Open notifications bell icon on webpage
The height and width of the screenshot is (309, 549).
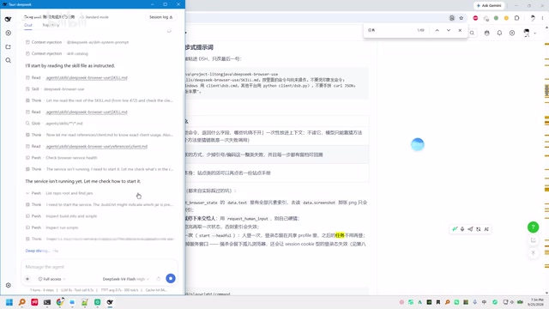(499, 33)
